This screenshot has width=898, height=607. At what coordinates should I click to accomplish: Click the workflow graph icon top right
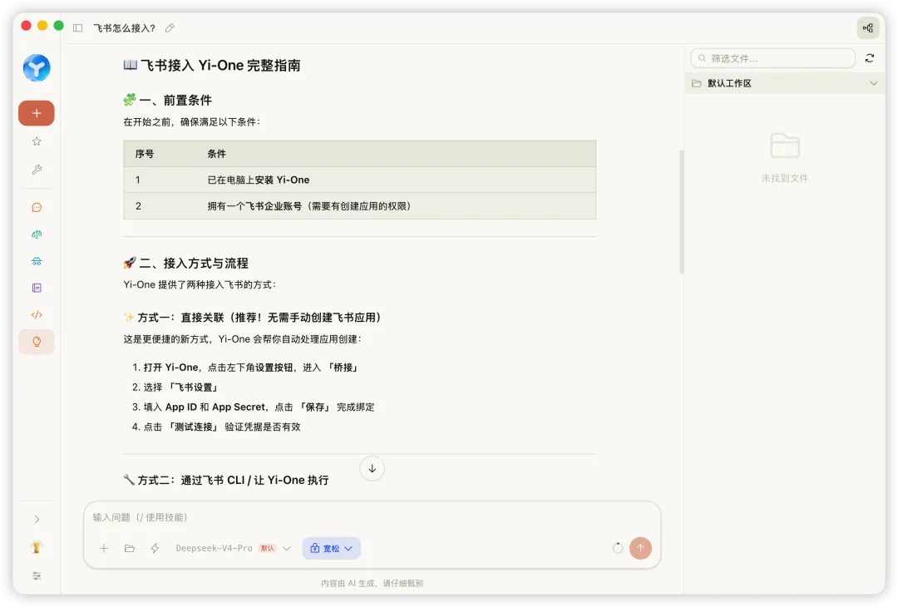point(868,28)
